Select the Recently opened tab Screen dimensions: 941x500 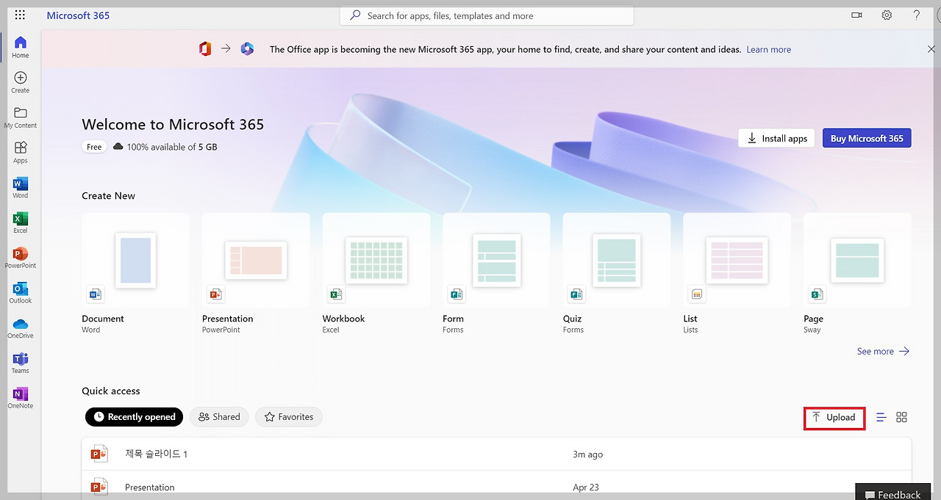(x=135, y=417)
